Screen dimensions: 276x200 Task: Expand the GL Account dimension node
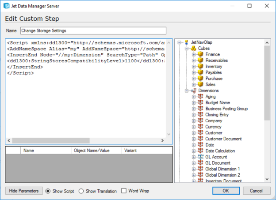(194, 157)
